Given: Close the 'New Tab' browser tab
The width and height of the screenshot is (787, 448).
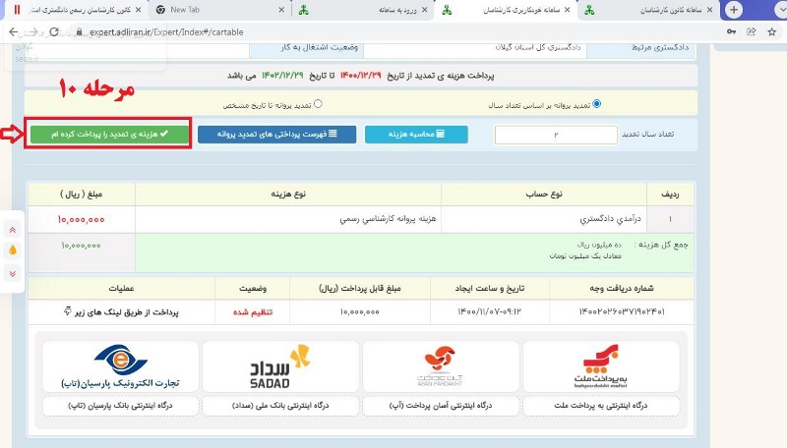Looking at the screenshot, I should coord(281,10).
